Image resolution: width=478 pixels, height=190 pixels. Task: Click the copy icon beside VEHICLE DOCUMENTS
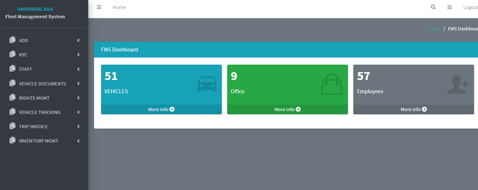coord(13,83)
